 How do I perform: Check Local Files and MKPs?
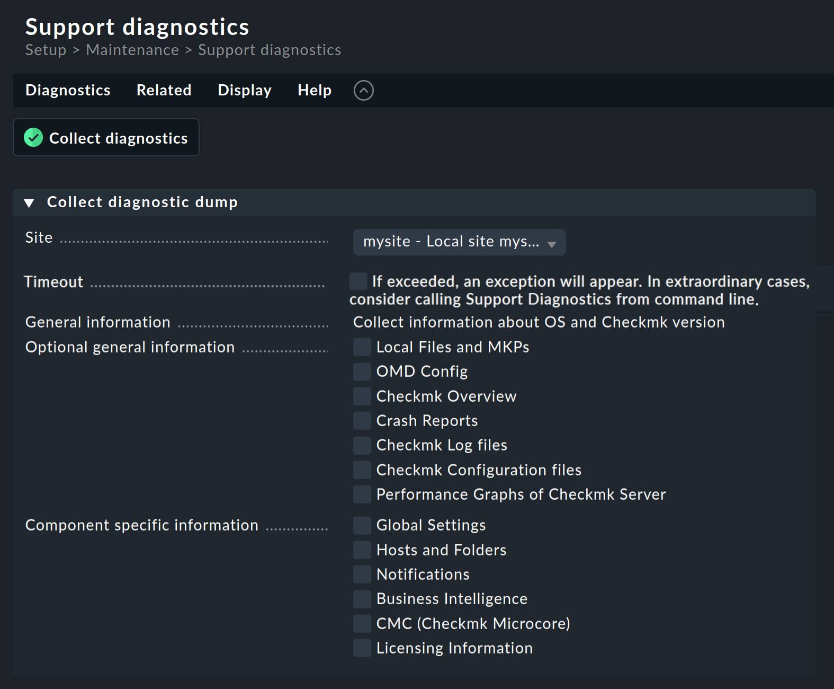tap(362, 347)
